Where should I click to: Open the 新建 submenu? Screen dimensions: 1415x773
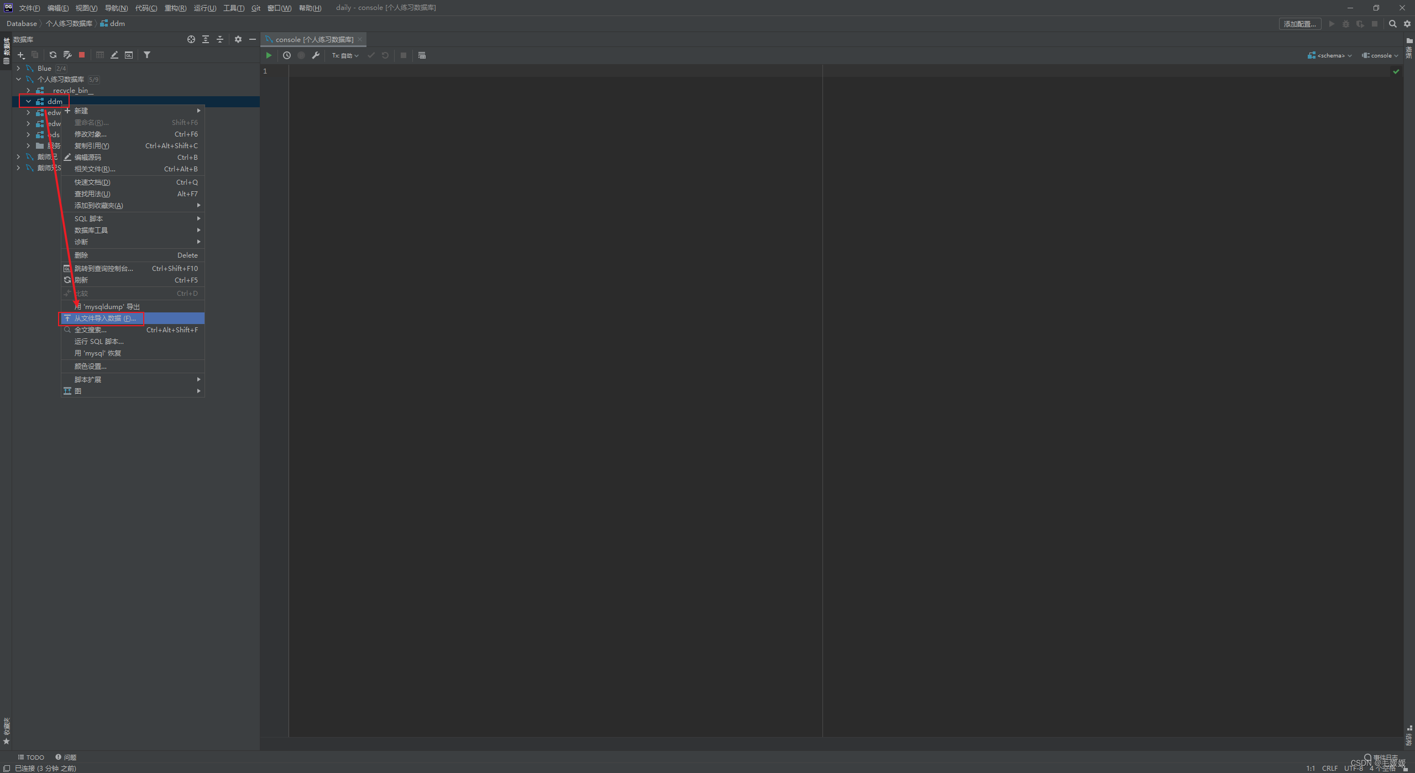(x=133, y=111)
